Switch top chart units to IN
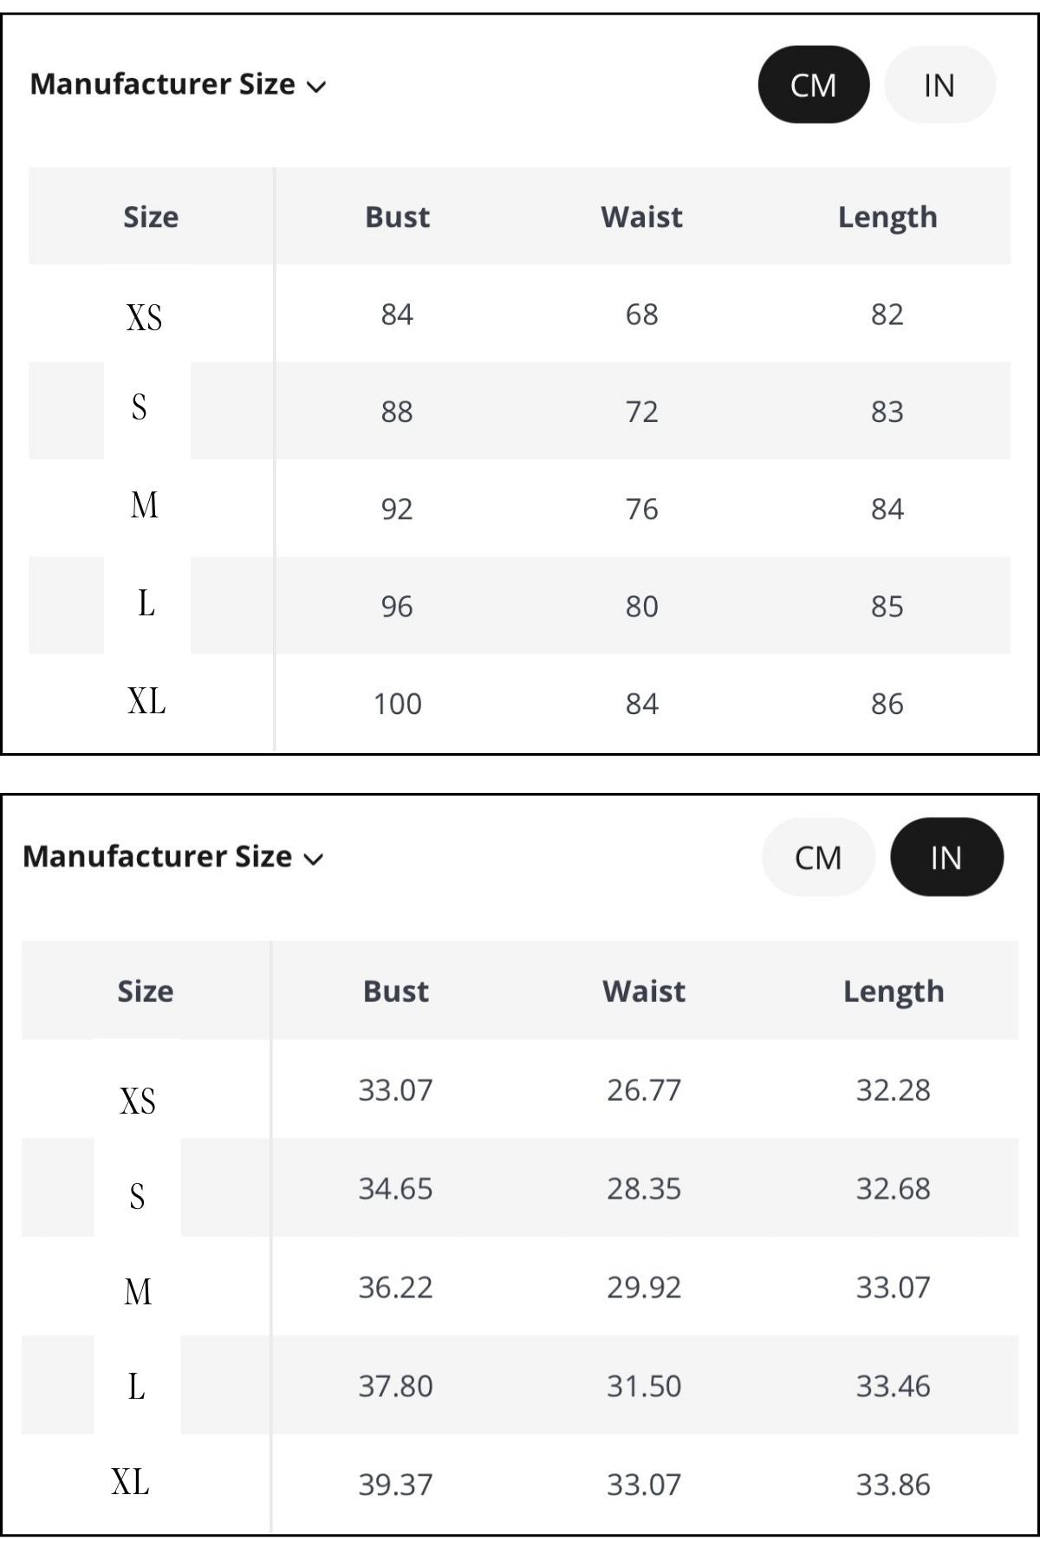The height and width of the screenshot is (1560, 1040). click(x=939, y=85)
